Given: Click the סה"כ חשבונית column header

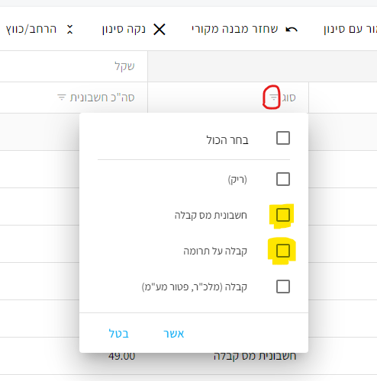Looking at the screenshot, I should (x=102, y=98).
